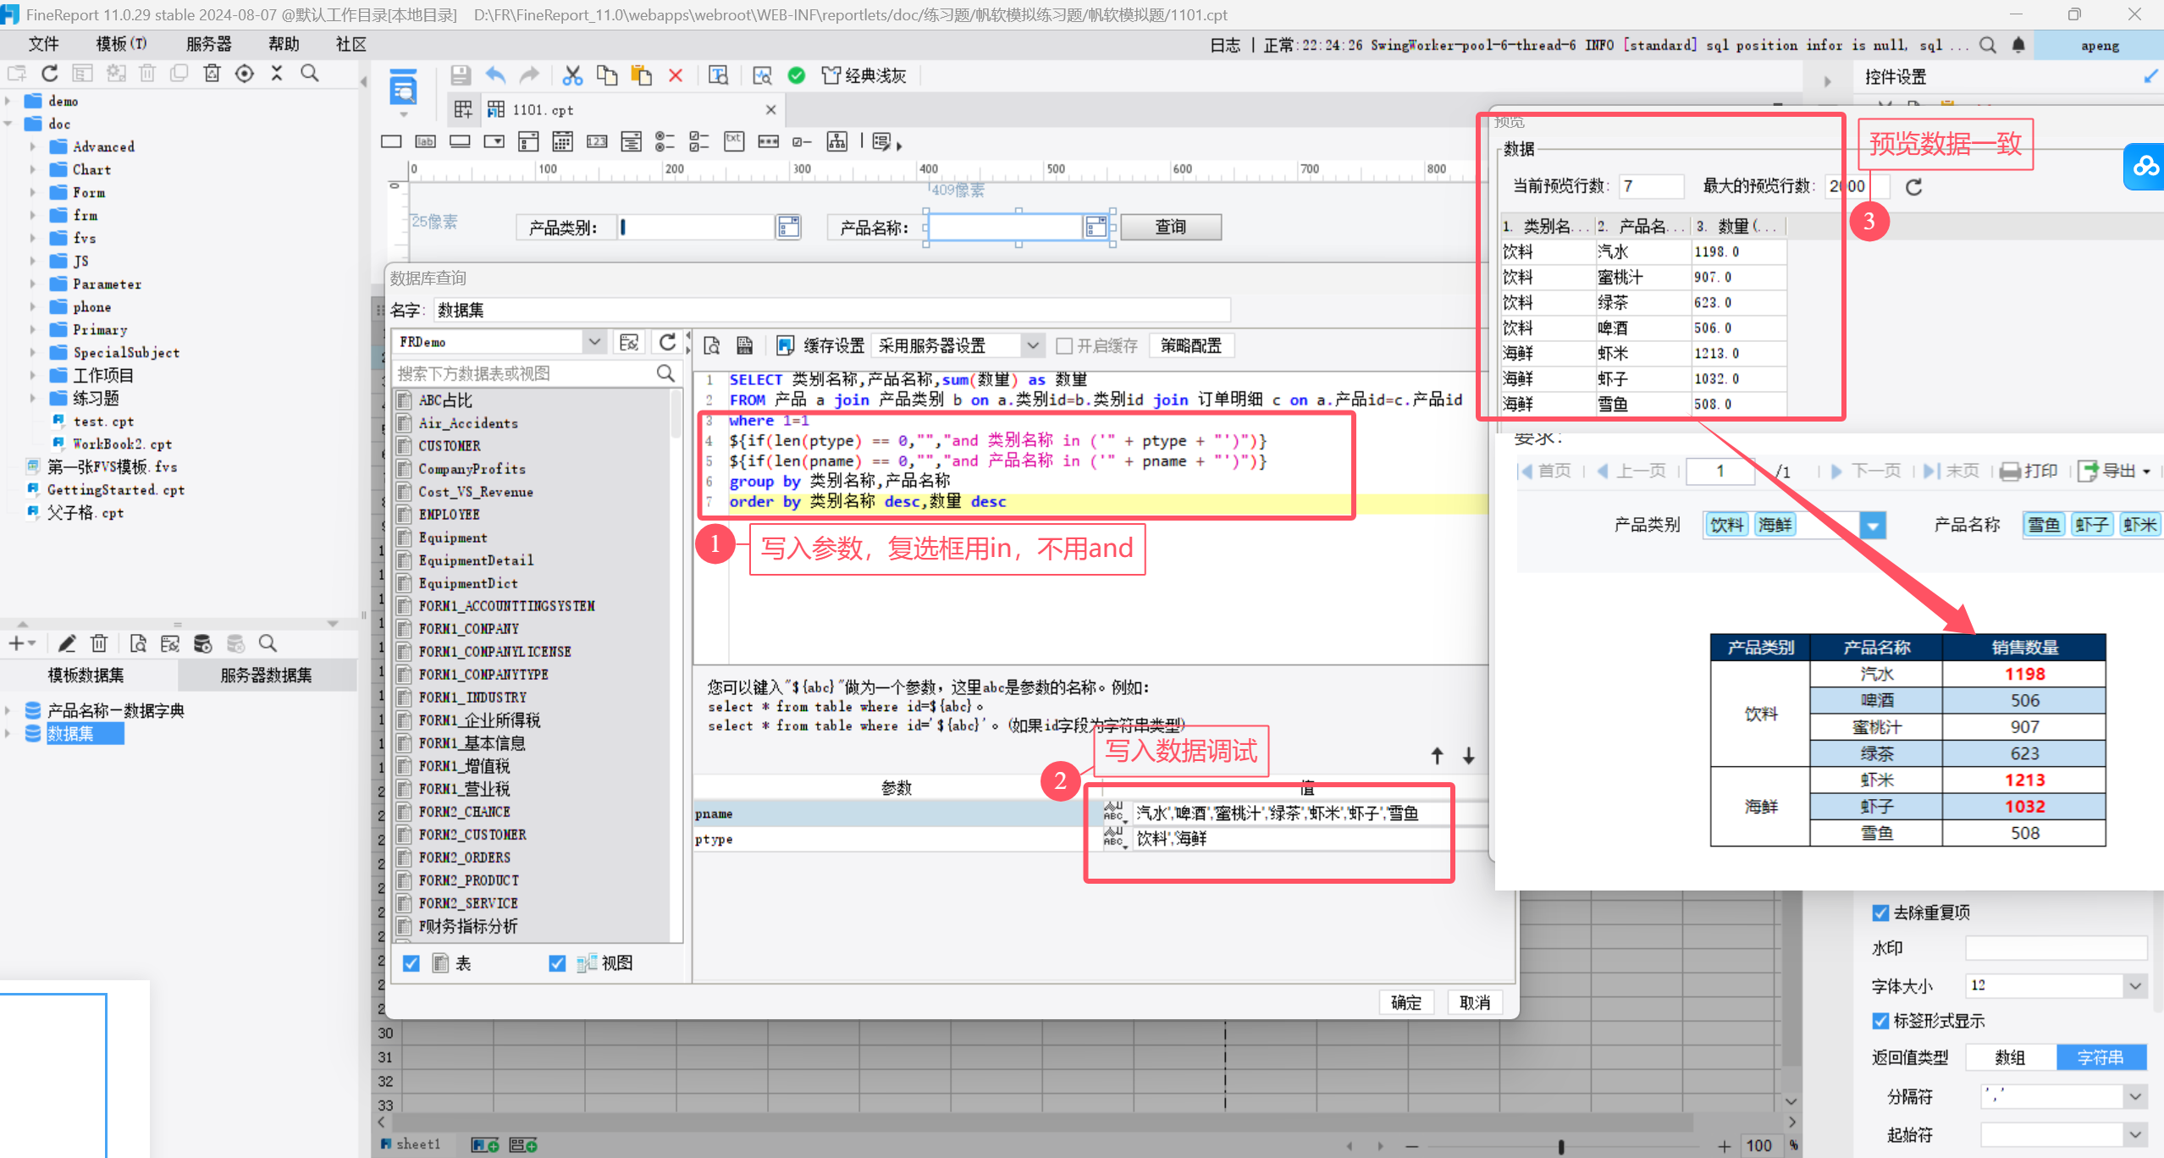Click the undo arrow icon
The width and height of the screenshot is (2164, 1158).
[495, 75]
